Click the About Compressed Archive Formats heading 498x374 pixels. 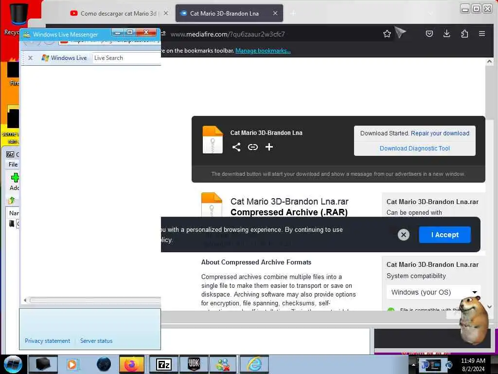pyautogui.click(x=256, y=262)
